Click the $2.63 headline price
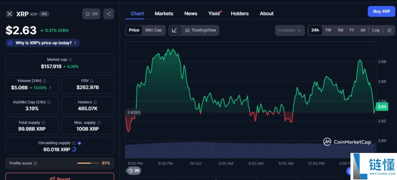This screenshot has height=180, width=397. click(x=21, y=30)
